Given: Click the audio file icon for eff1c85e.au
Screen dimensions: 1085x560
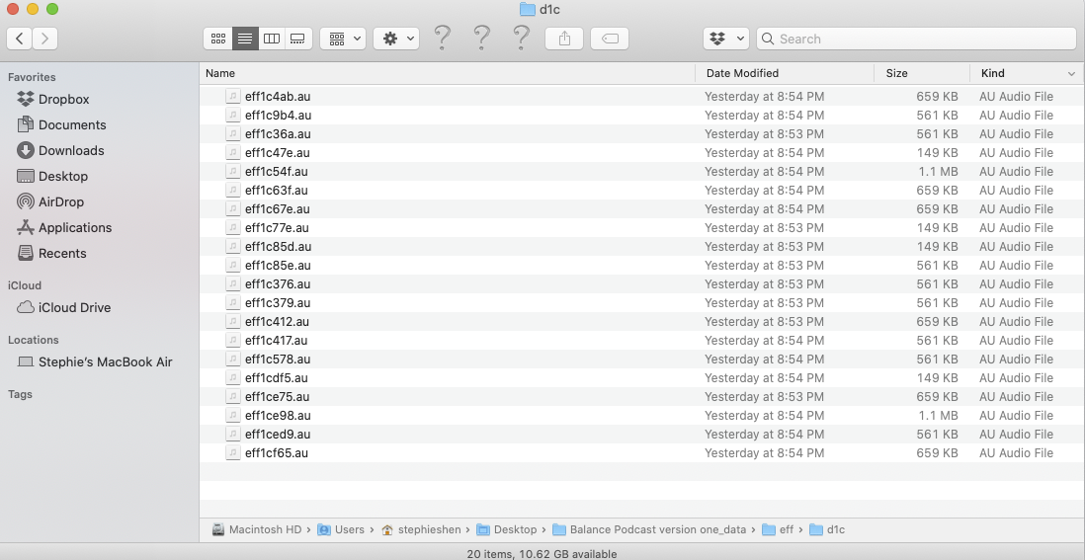Looking at the screenshot, I should [x=232, y=265].
